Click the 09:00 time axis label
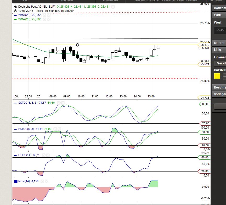 pos(67,96)
